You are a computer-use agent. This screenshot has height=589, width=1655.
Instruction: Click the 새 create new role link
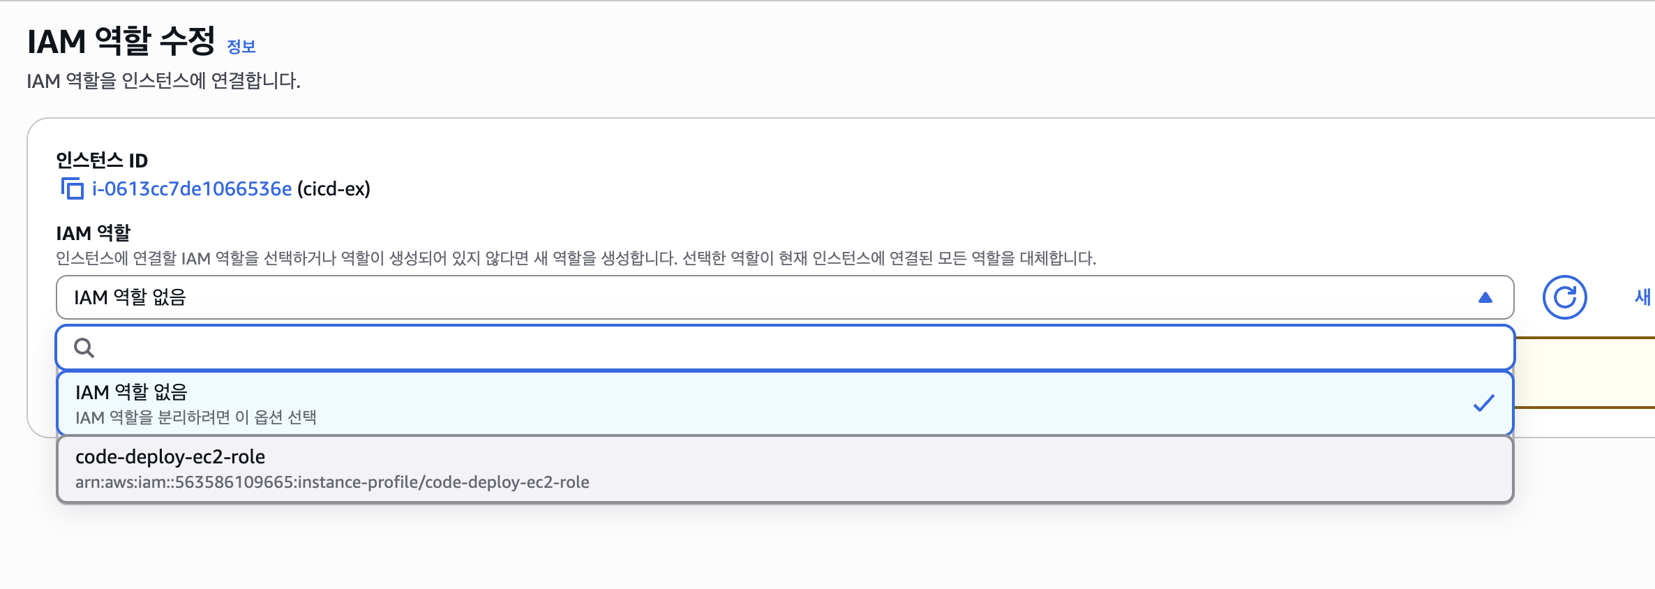pyautogui.click(x=1643, y=297)
